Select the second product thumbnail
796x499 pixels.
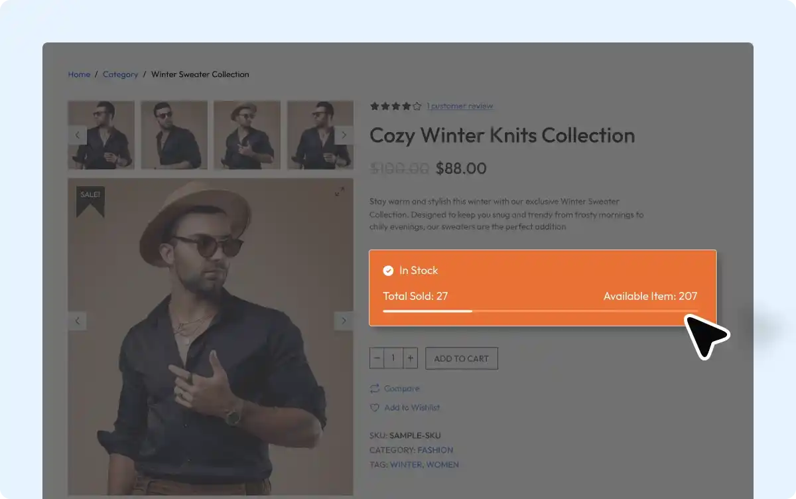pos(174,134)
